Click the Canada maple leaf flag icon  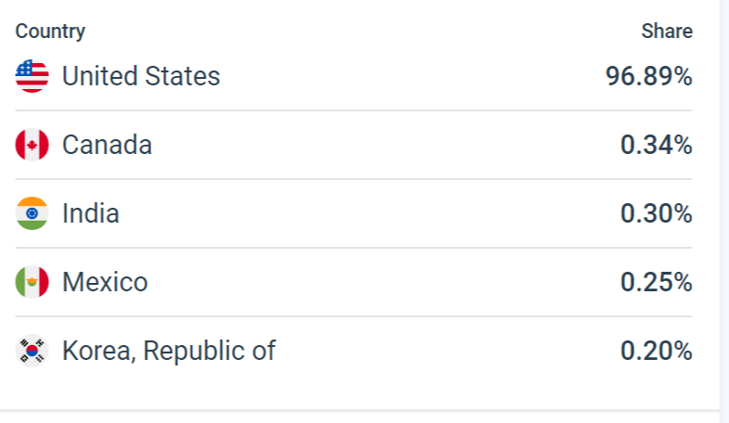coord(32,145)
